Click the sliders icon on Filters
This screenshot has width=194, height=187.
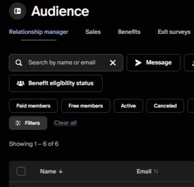(x=18, y=123)
